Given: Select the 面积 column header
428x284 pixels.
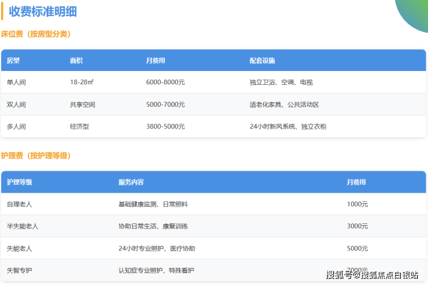Looking at the screenshot, I should 76,61.
